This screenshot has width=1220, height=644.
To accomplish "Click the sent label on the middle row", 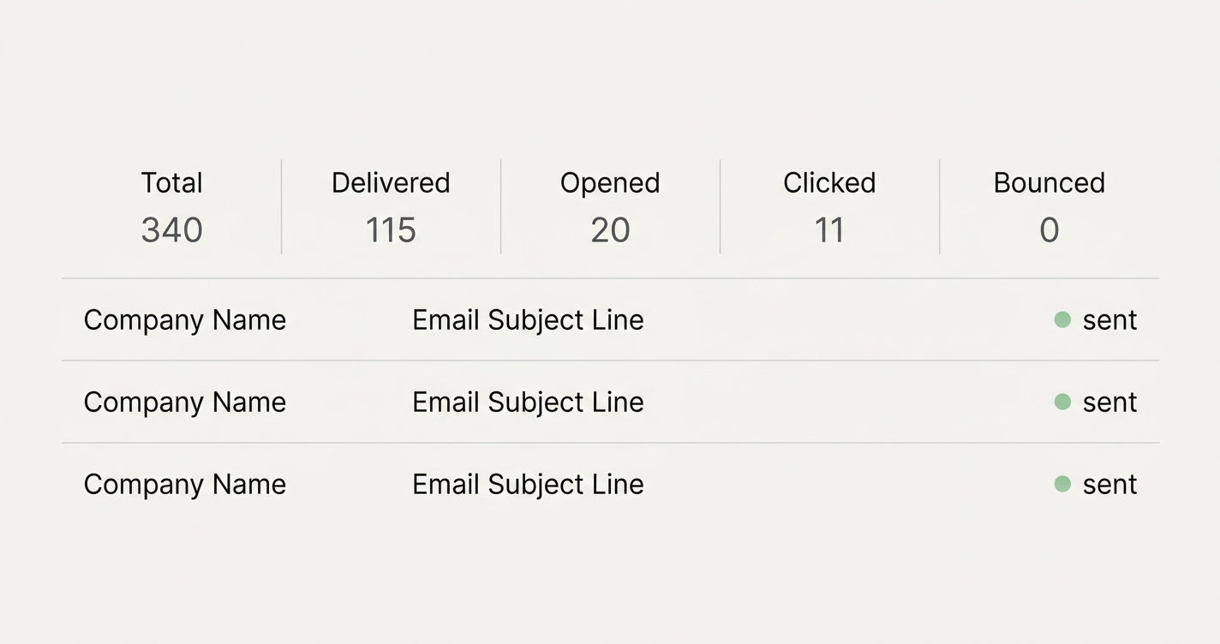I will [1110, 401].
